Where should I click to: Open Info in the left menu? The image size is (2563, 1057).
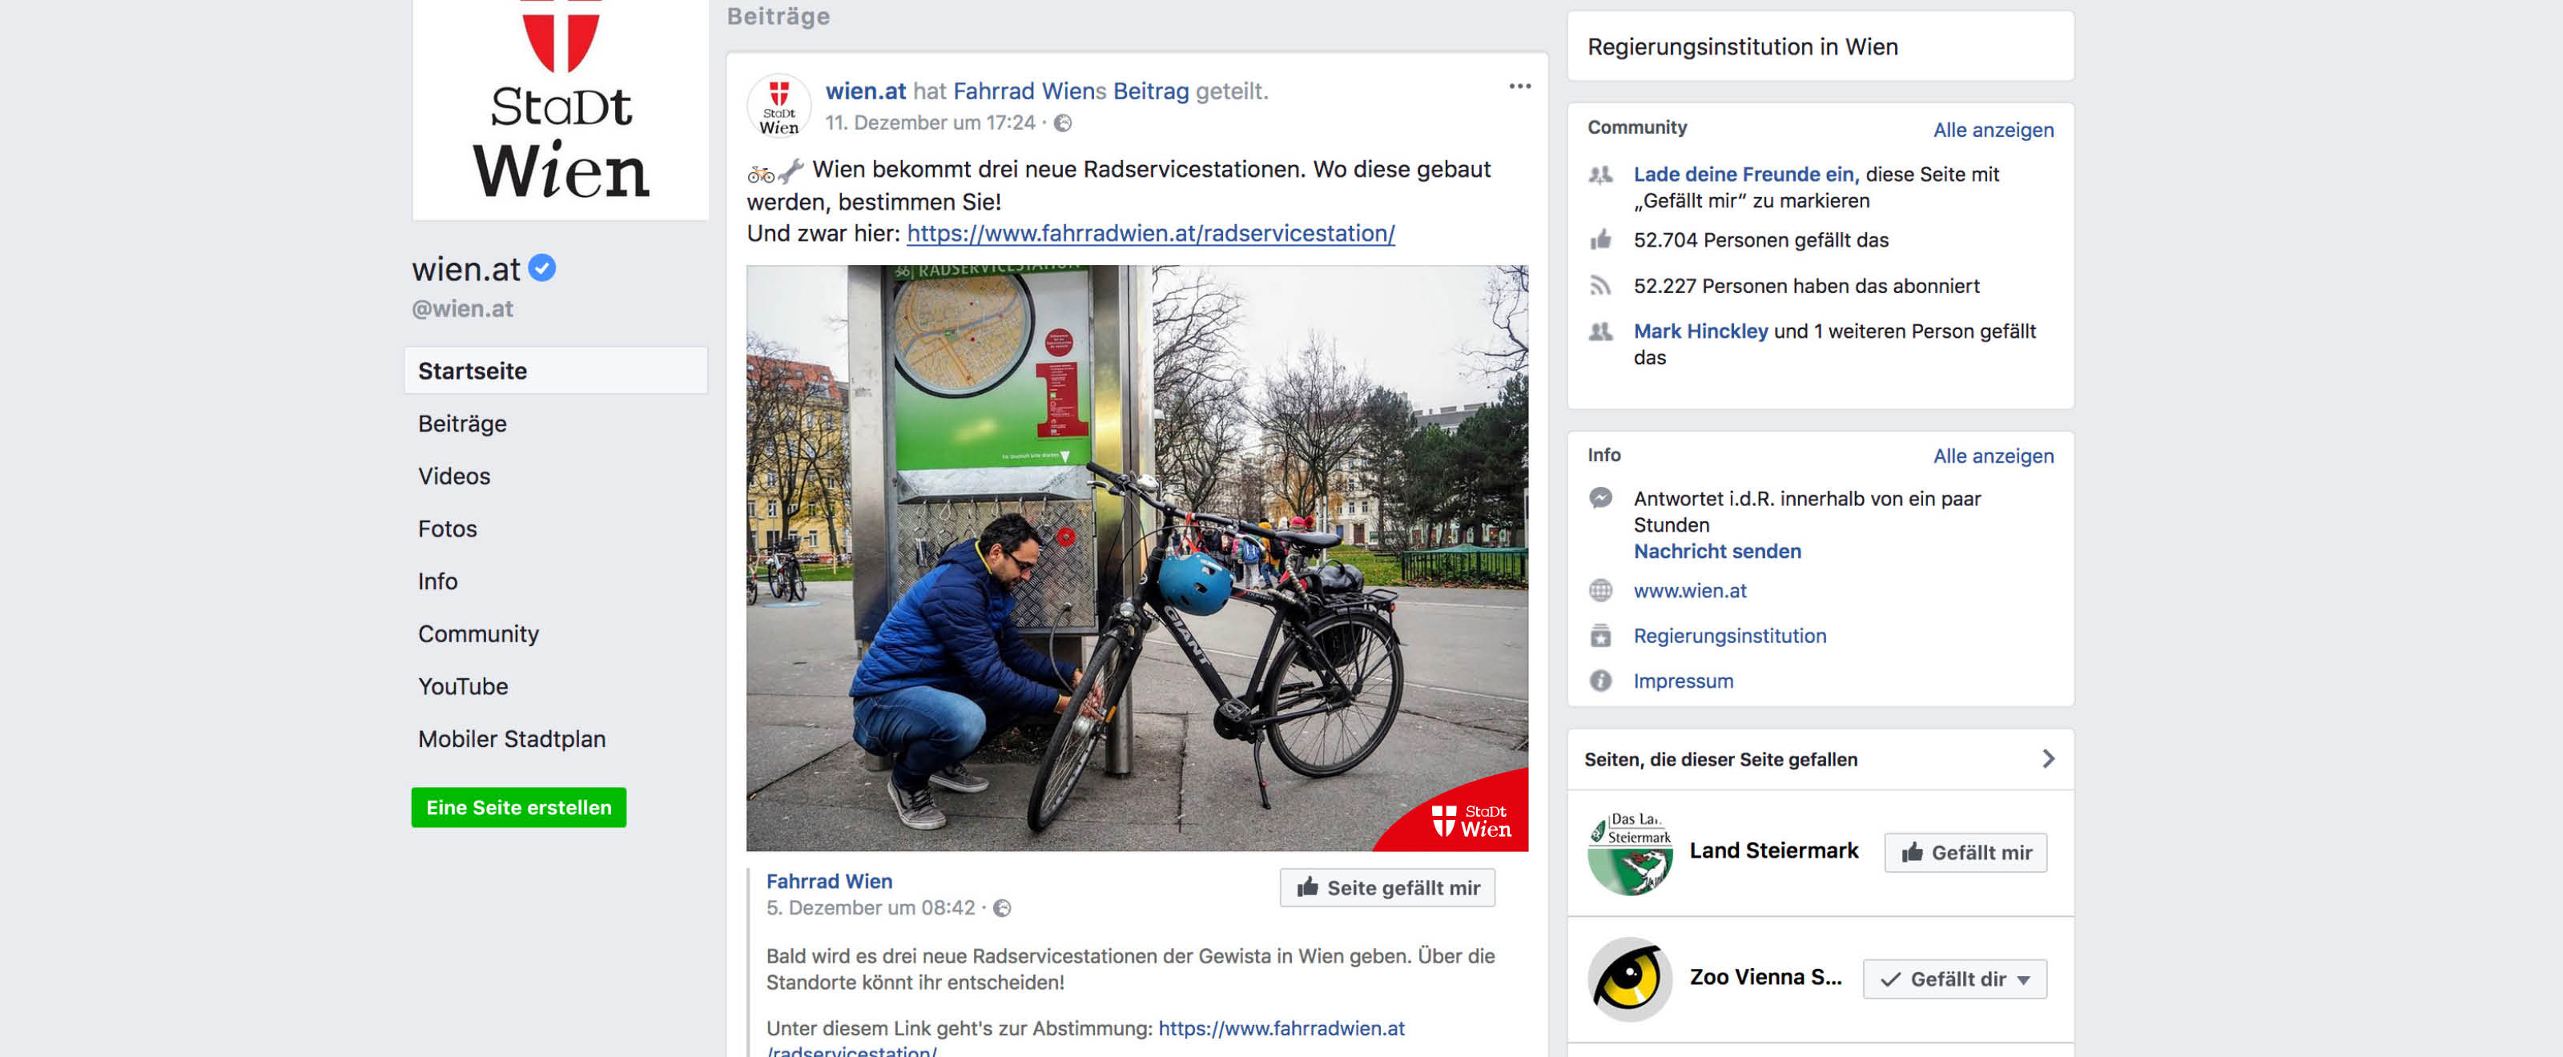coord(438,581)
